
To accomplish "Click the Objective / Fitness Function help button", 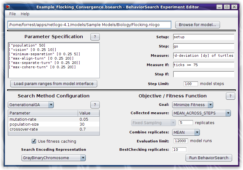I will point(230,96).
